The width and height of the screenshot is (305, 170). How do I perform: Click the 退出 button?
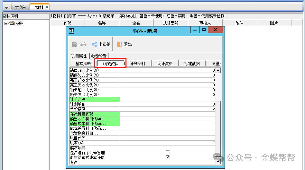click(x=125, y=44)
